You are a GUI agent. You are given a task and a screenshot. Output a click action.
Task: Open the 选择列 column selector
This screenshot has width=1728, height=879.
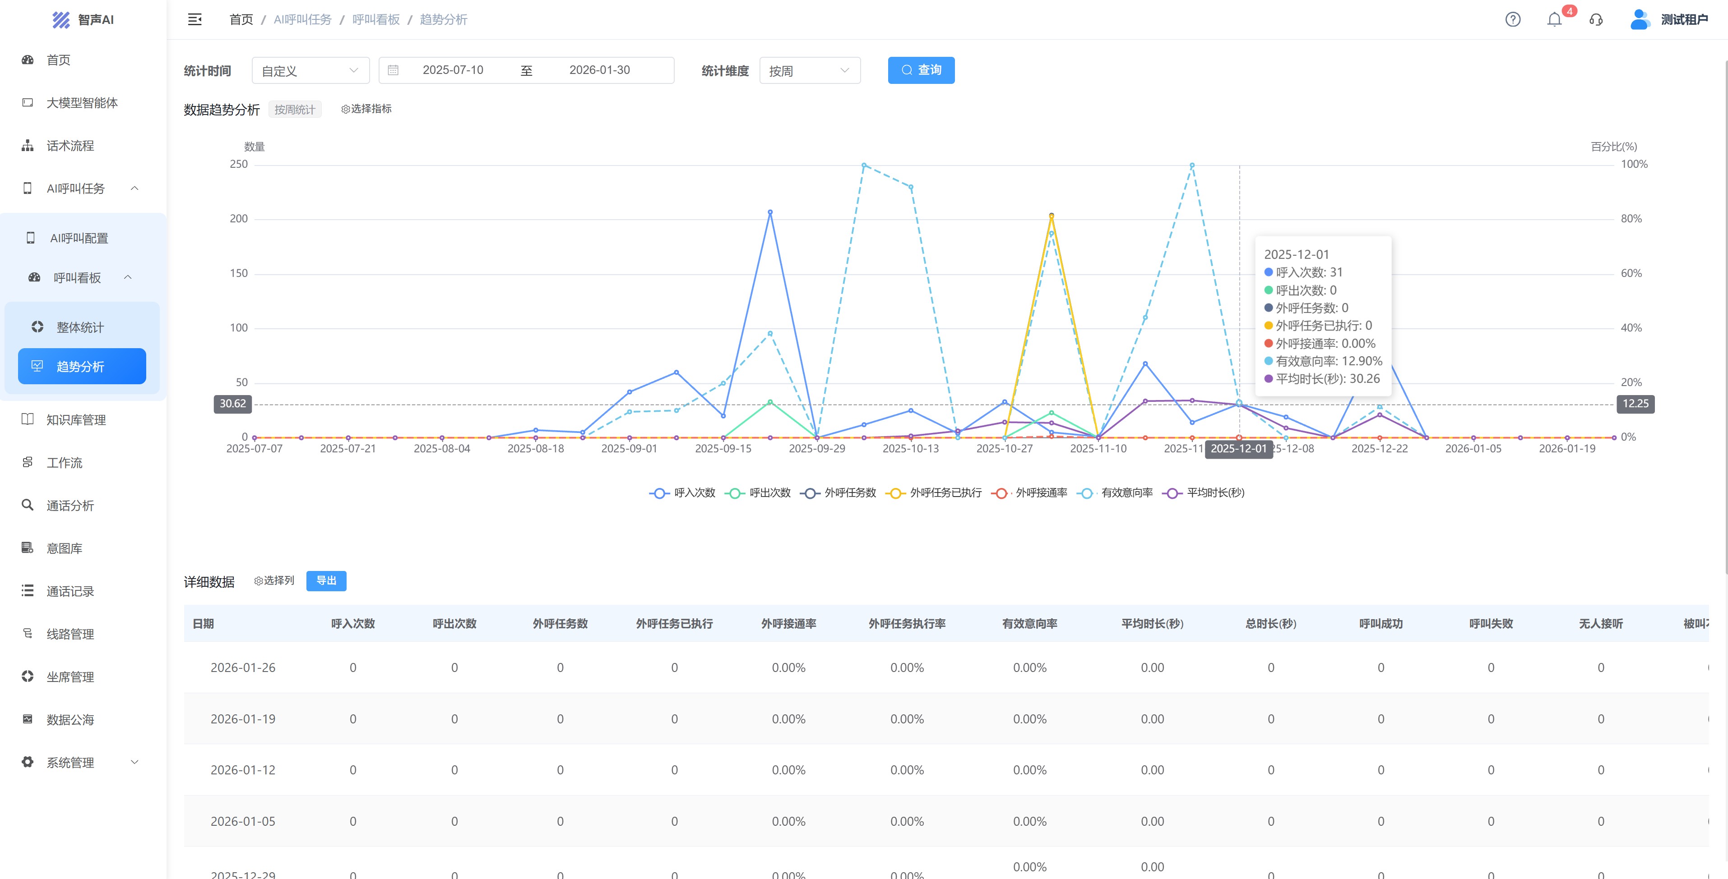click(x=274, y=581)
